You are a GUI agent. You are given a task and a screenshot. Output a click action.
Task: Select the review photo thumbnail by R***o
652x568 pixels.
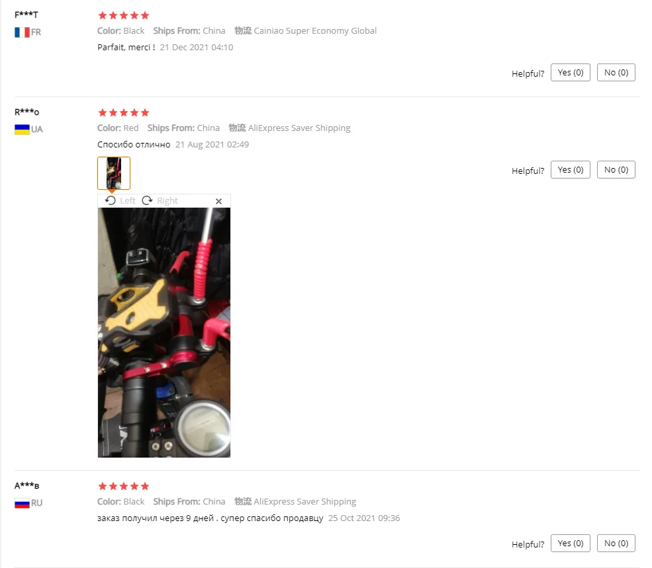coord(114,173)
